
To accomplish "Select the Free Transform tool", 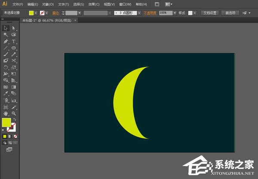I will 14,74.
